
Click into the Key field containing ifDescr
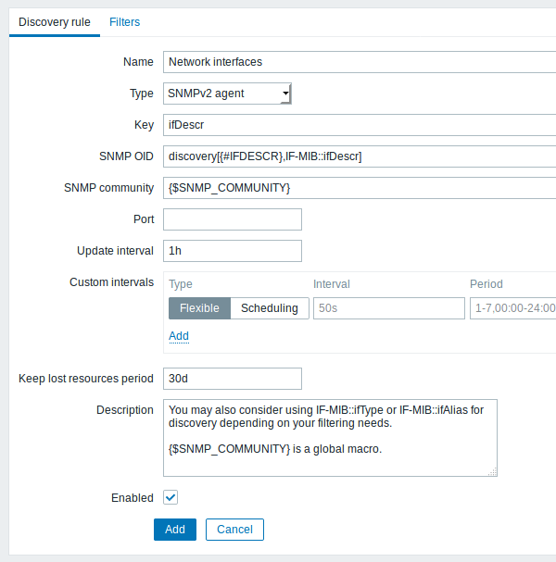[x=360, y=125]
